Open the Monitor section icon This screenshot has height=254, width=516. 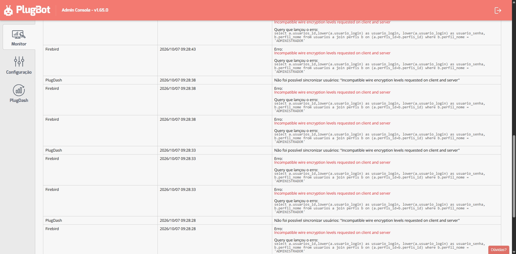[19, 34]
